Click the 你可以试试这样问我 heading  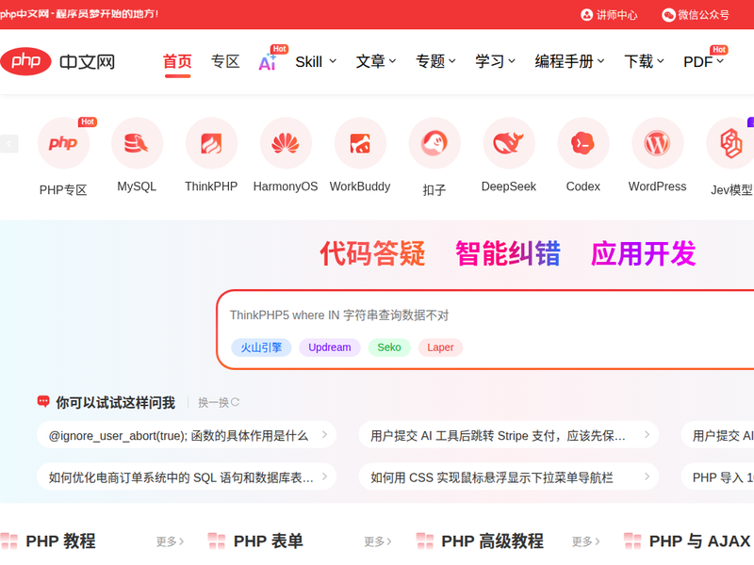[115, 403]
